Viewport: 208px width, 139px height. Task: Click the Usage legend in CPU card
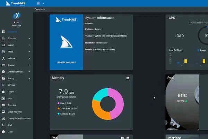tap(202, 50)
